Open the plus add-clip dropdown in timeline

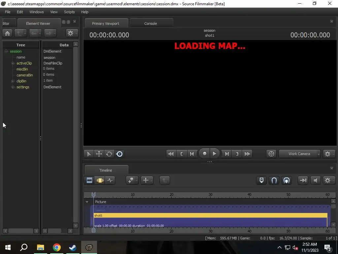pyautogui.click(x=147, y=180)
